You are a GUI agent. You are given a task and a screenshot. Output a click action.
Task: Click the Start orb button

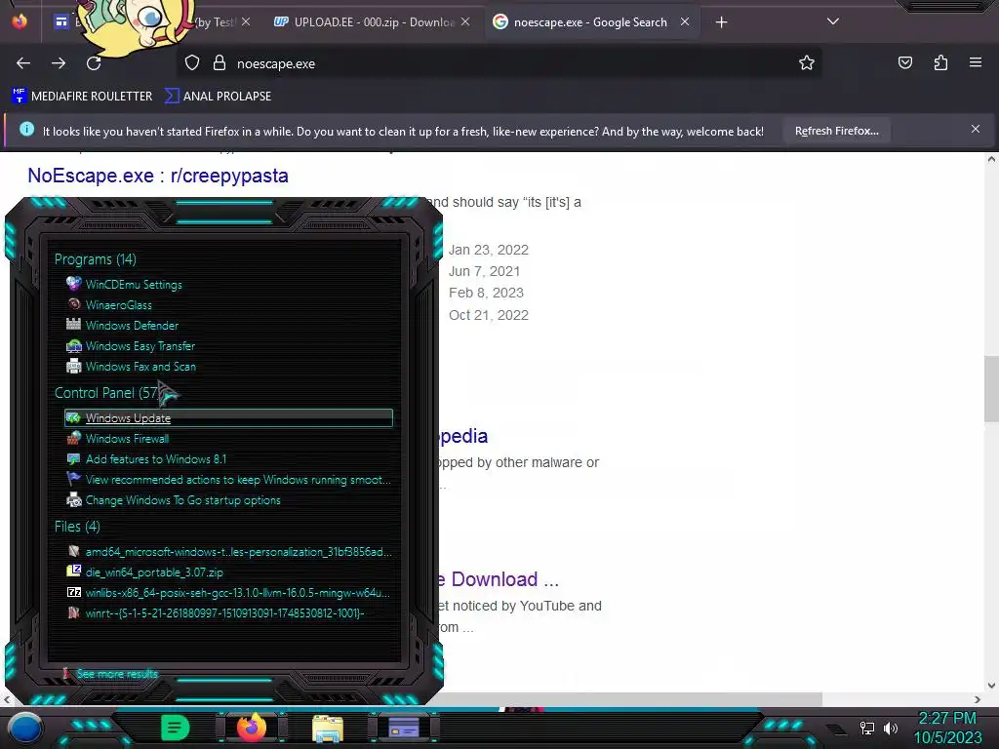(24, 728)
